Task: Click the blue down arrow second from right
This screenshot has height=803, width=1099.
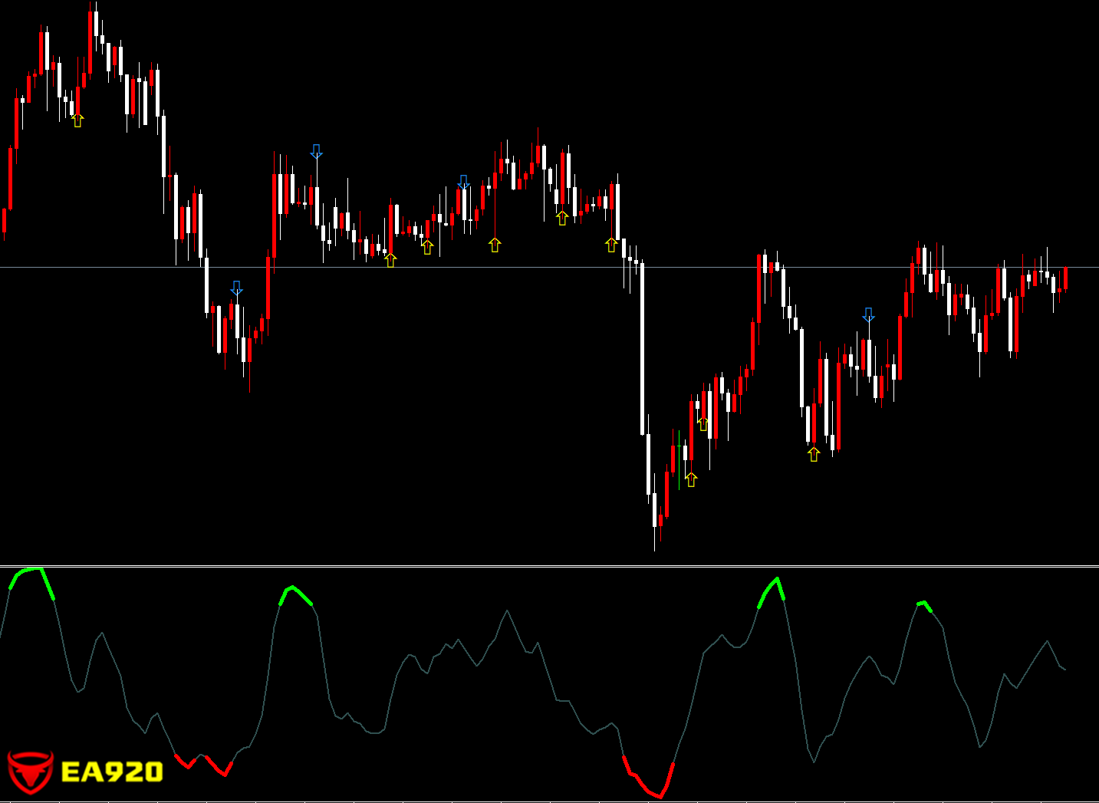Action: click(463, 182)
